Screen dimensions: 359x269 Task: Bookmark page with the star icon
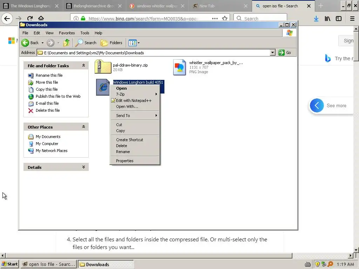(225, 18)
